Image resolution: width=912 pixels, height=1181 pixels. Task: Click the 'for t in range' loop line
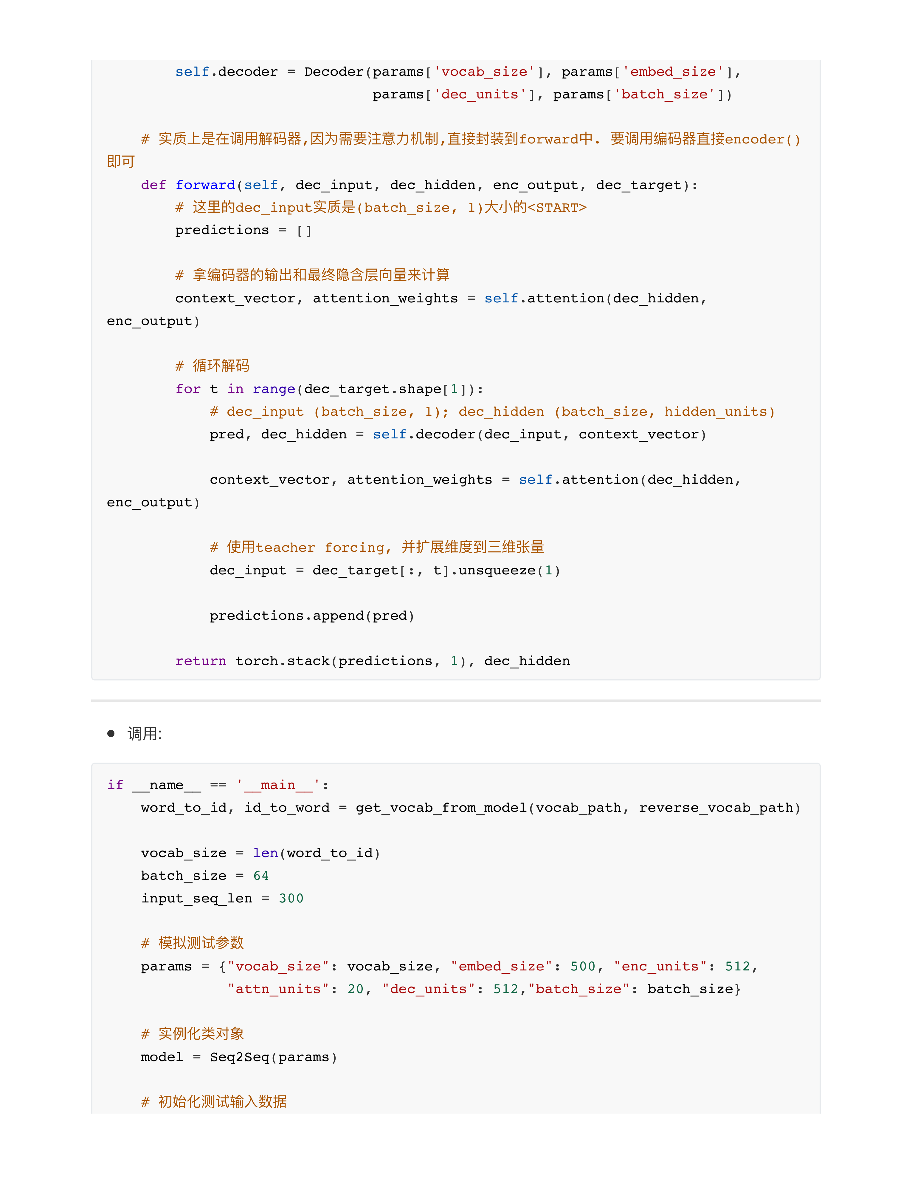[329, 389]
